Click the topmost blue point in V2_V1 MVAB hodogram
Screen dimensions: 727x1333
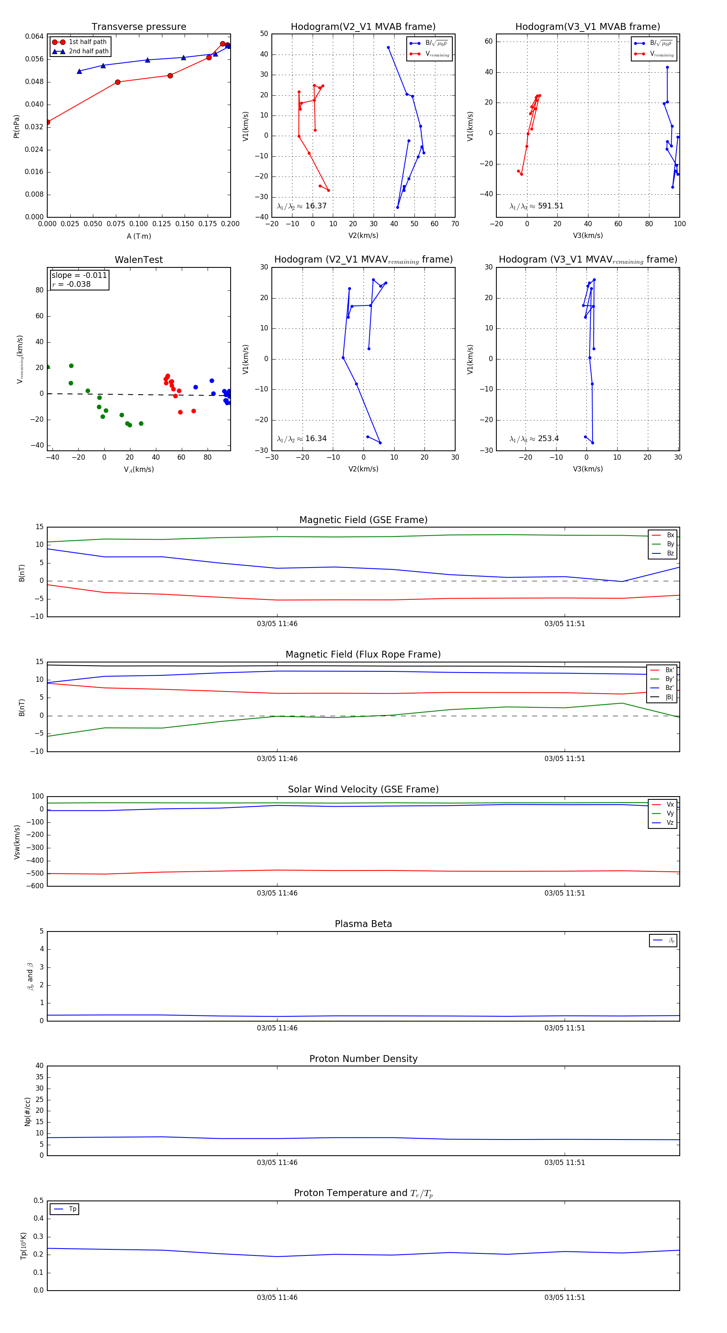pos(388,48)
